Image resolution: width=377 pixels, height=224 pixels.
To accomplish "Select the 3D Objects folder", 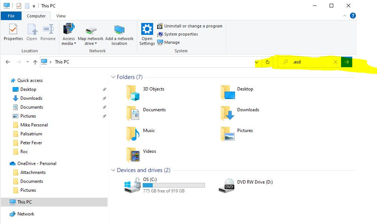I will click(x=145, y=93).
